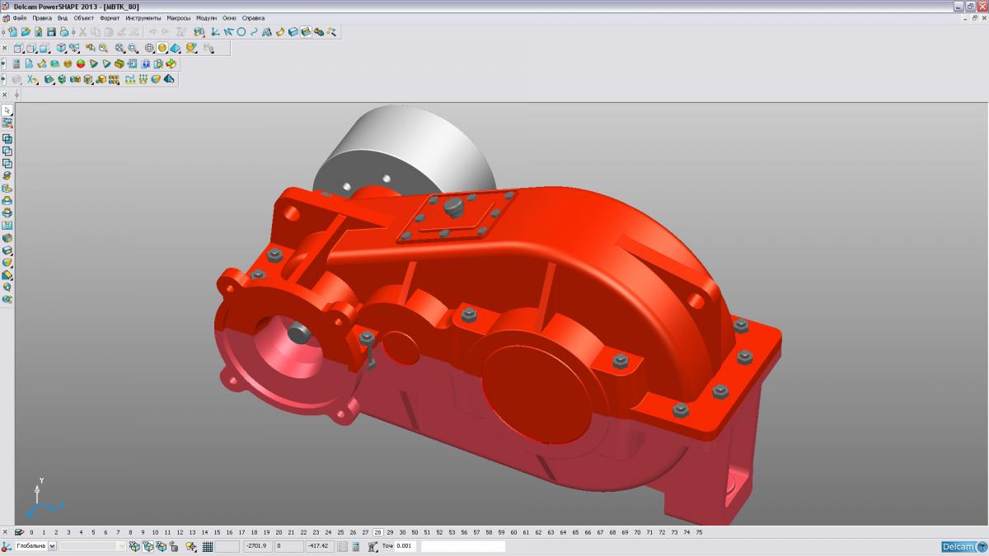Open the Модули menu
The width and height of the screenshot is (989, 556).
pos(206,17)
